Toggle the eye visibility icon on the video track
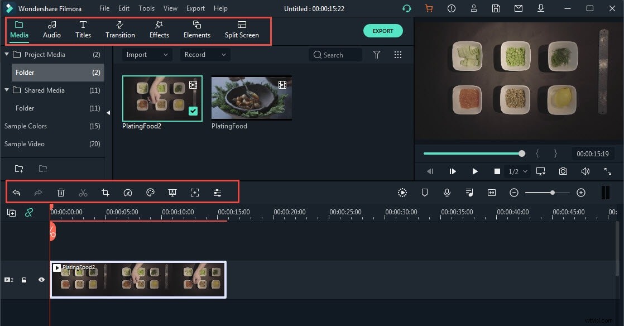This screenshot has width=624, height=326. tap(41, 280)
